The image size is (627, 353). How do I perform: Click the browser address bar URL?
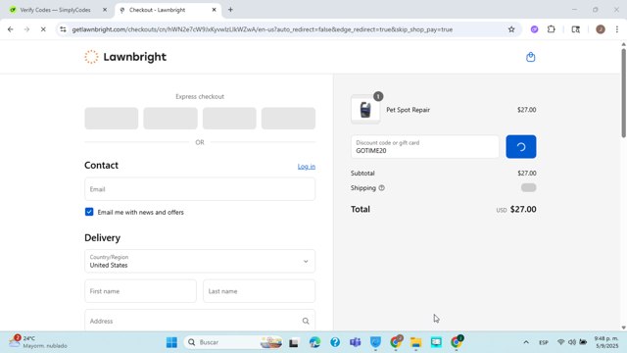click(x=263, y=29)
